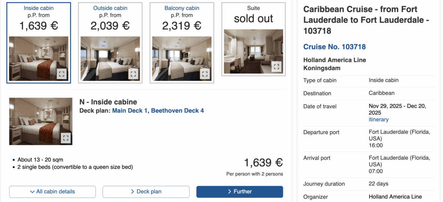View the itinerary link
The width and height of the screenshot is (443, 202).
coord(379,120)
